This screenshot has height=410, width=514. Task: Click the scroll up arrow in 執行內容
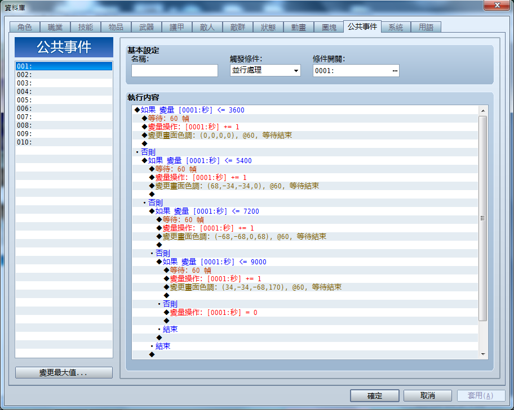[483, 111]
